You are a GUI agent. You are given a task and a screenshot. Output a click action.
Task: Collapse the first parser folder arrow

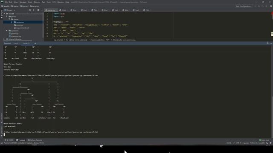(7, 17)
